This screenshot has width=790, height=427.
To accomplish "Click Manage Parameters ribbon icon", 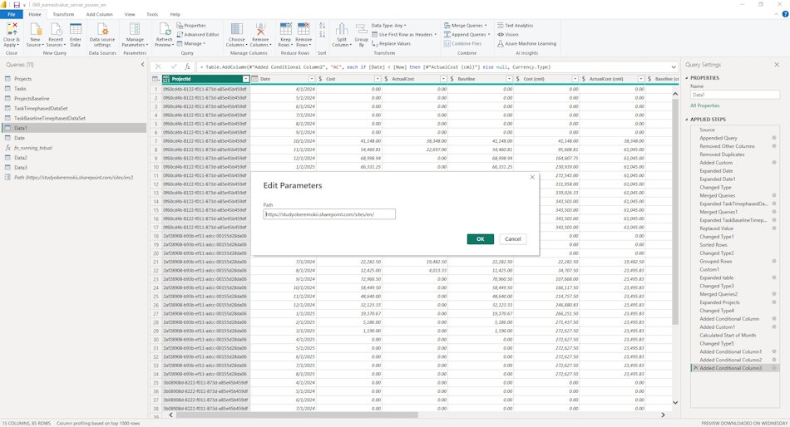I will coord(135,29).
